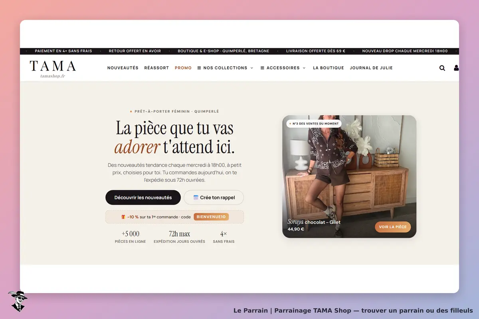Click the N°3 des ventes du moment badge
Viewport: 479px width, 319px height.
point(314,124)
